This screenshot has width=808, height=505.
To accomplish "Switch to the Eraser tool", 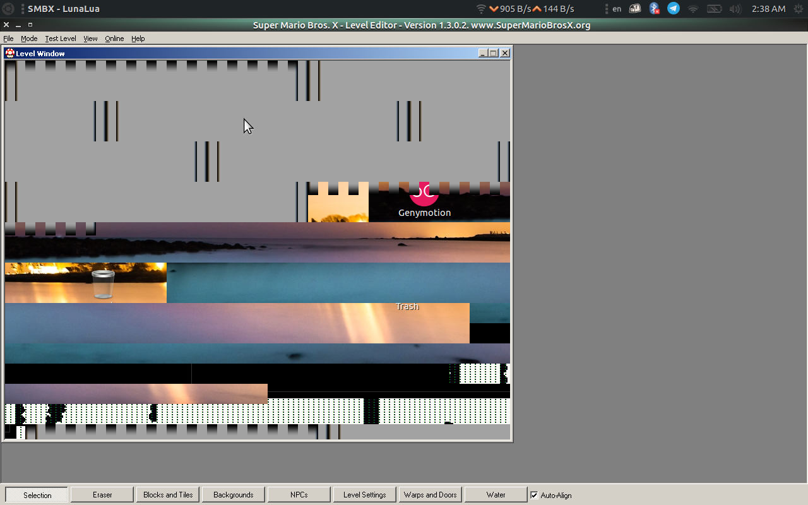I will pyautogui.click(x=102, y=495).
